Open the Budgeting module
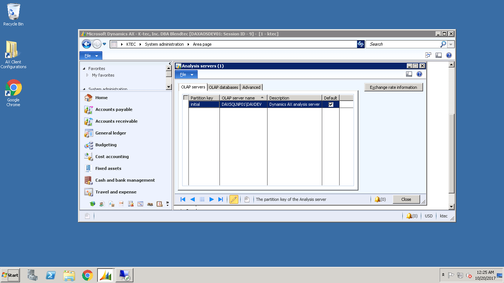Screen dimensions: 504x283 tap(106, 145)
